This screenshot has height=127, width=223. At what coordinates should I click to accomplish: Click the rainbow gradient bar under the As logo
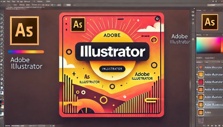tap(26, 52)
